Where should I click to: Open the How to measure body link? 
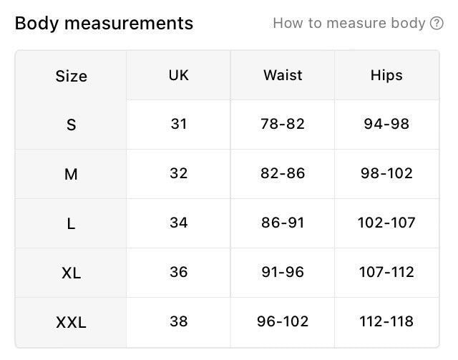[349, 23]
